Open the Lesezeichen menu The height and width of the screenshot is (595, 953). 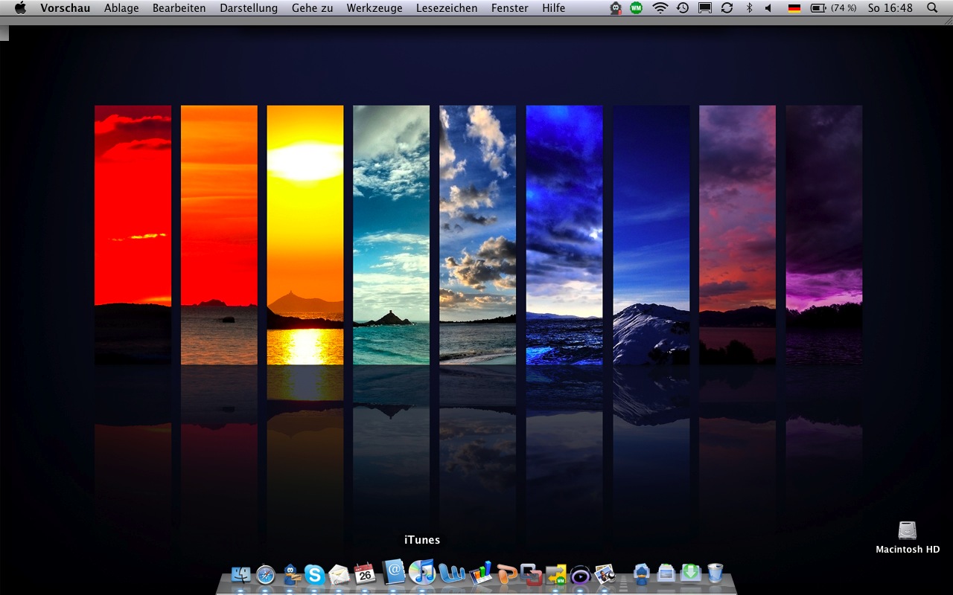[x=447, y=8]
